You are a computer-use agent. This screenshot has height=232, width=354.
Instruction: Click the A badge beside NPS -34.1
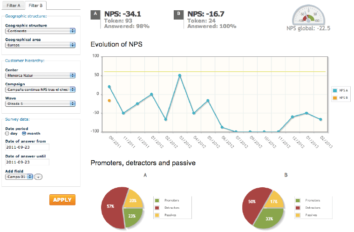pos(95,14)
